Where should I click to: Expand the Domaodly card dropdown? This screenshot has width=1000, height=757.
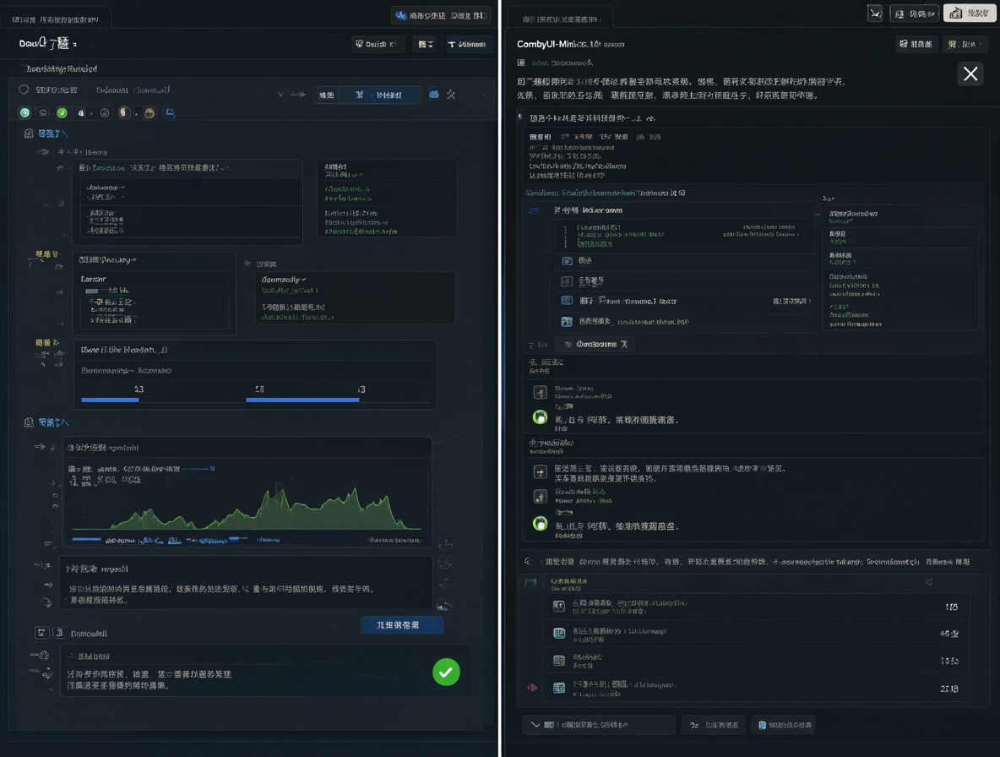[303, 280]
